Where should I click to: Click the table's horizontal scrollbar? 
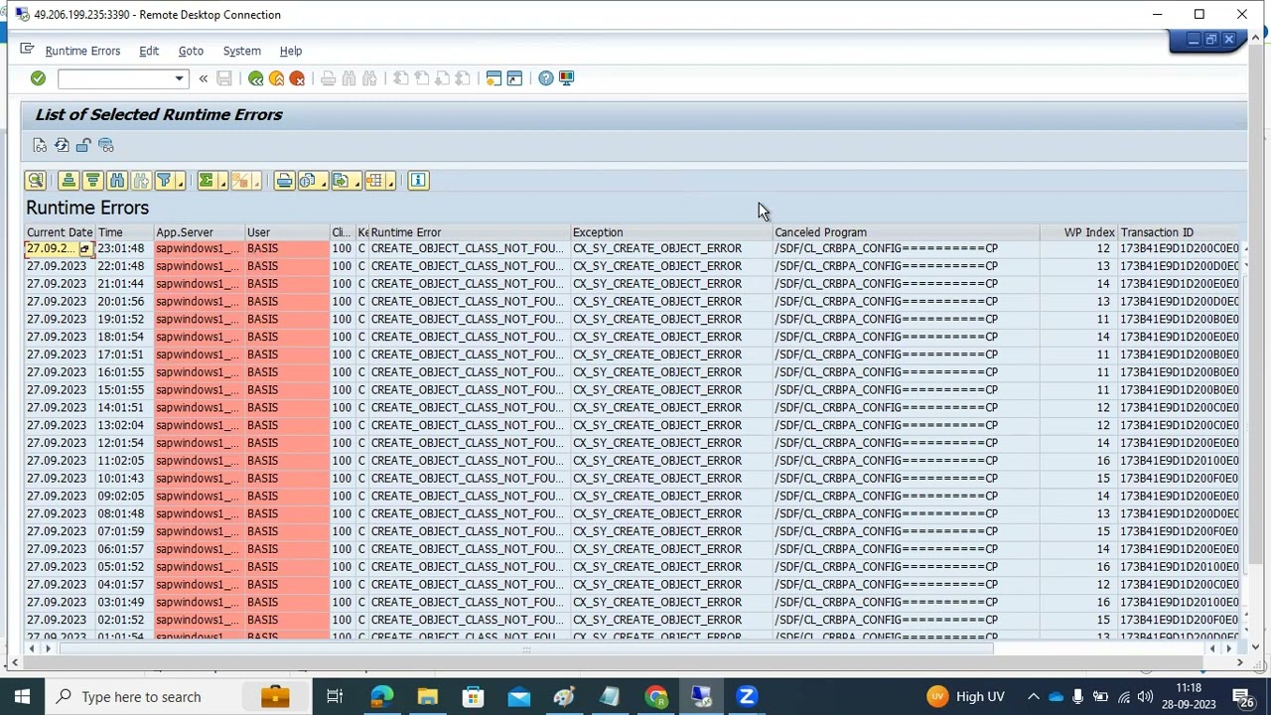[x=526, y=648]
